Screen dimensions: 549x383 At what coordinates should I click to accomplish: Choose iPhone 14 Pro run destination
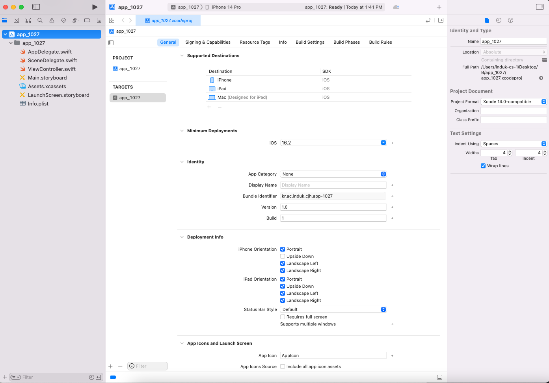click(x=223, y=7)
